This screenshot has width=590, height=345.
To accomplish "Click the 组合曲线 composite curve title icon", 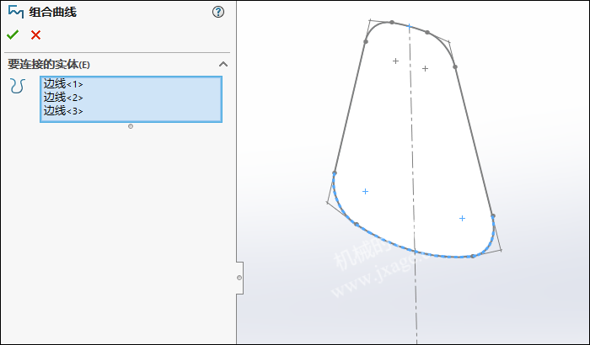I will pyautogui.click(x=15, y=12).
